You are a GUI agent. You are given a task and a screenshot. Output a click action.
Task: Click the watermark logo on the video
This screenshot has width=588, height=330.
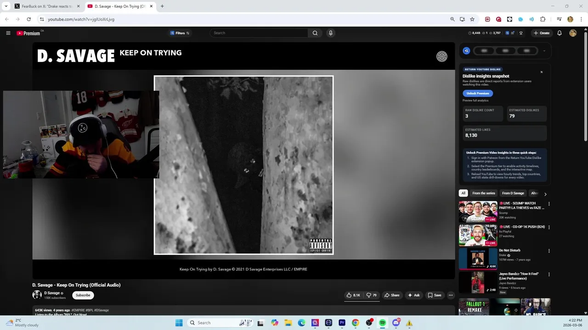pos(441,56)
